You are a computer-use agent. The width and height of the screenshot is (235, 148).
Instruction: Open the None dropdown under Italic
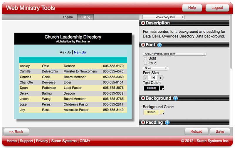[x=155, y=68]
